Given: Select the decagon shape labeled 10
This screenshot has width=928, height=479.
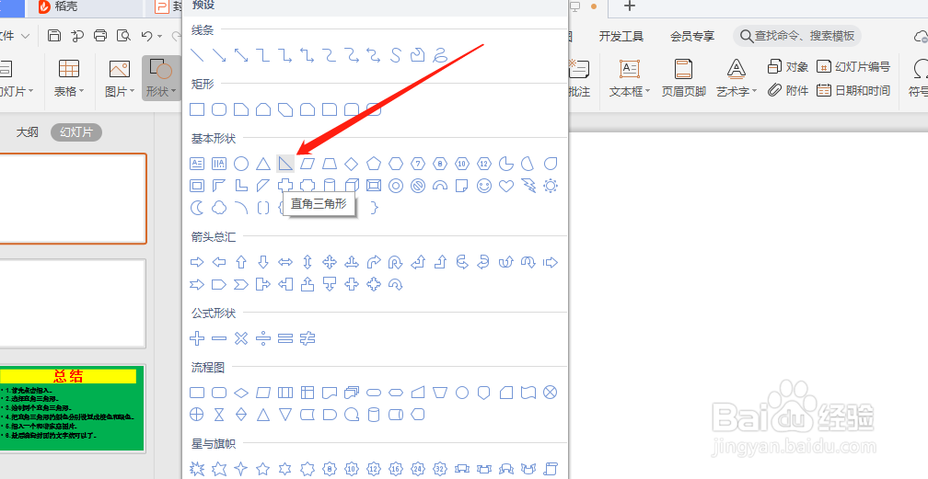Looking at the screenshot, I should [462, 164].
